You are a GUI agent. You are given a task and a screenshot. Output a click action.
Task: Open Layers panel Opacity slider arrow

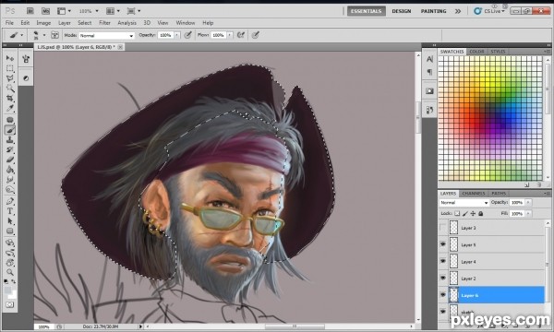pos(528,203)
